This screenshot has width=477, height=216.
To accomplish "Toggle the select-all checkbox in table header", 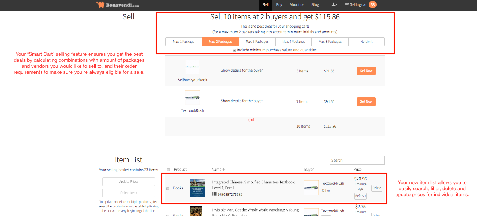I will 168,170.
